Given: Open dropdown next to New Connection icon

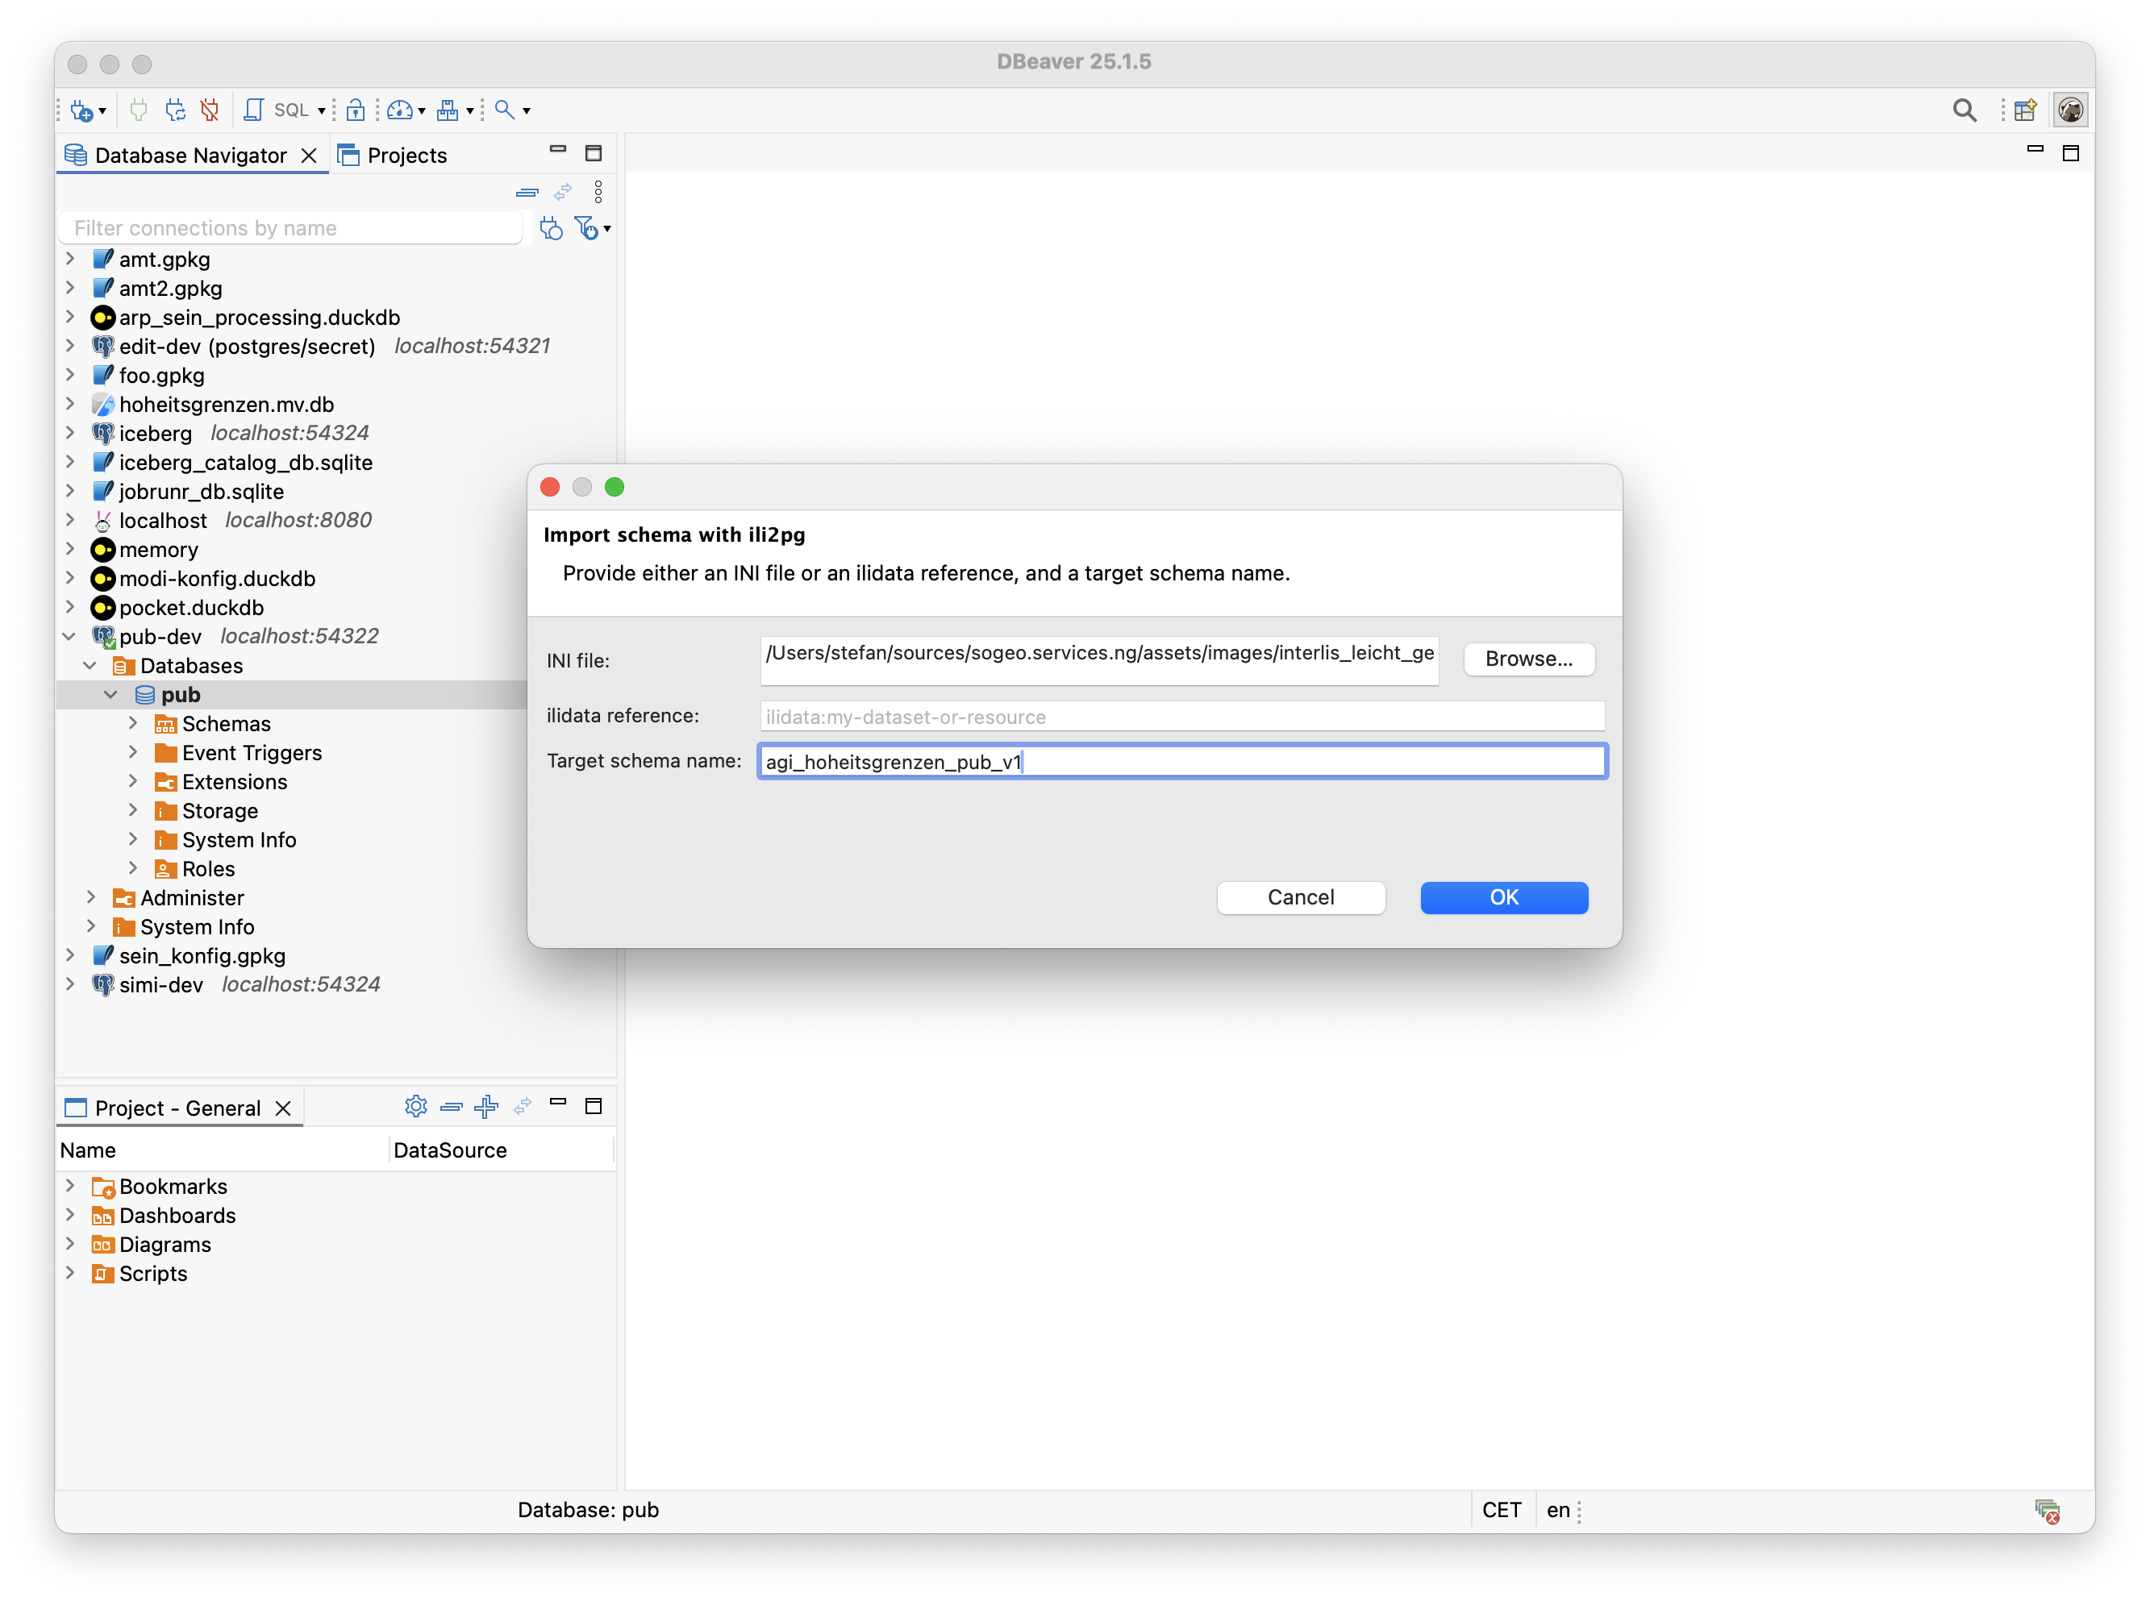Looking at the screenshot, I should coord(102,111).
